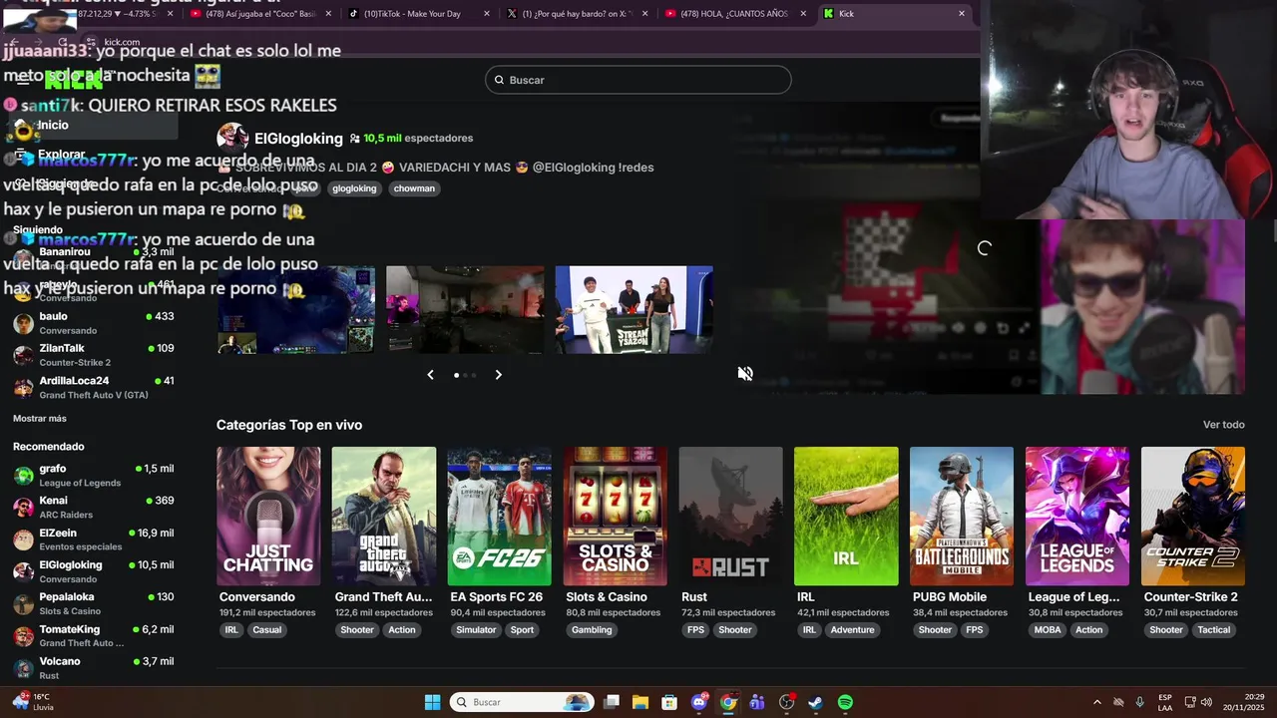This screenshot has width=1277, height=718.
Task: Open TomateKing channel avatar in sidebar
Action: click(23, 636)
